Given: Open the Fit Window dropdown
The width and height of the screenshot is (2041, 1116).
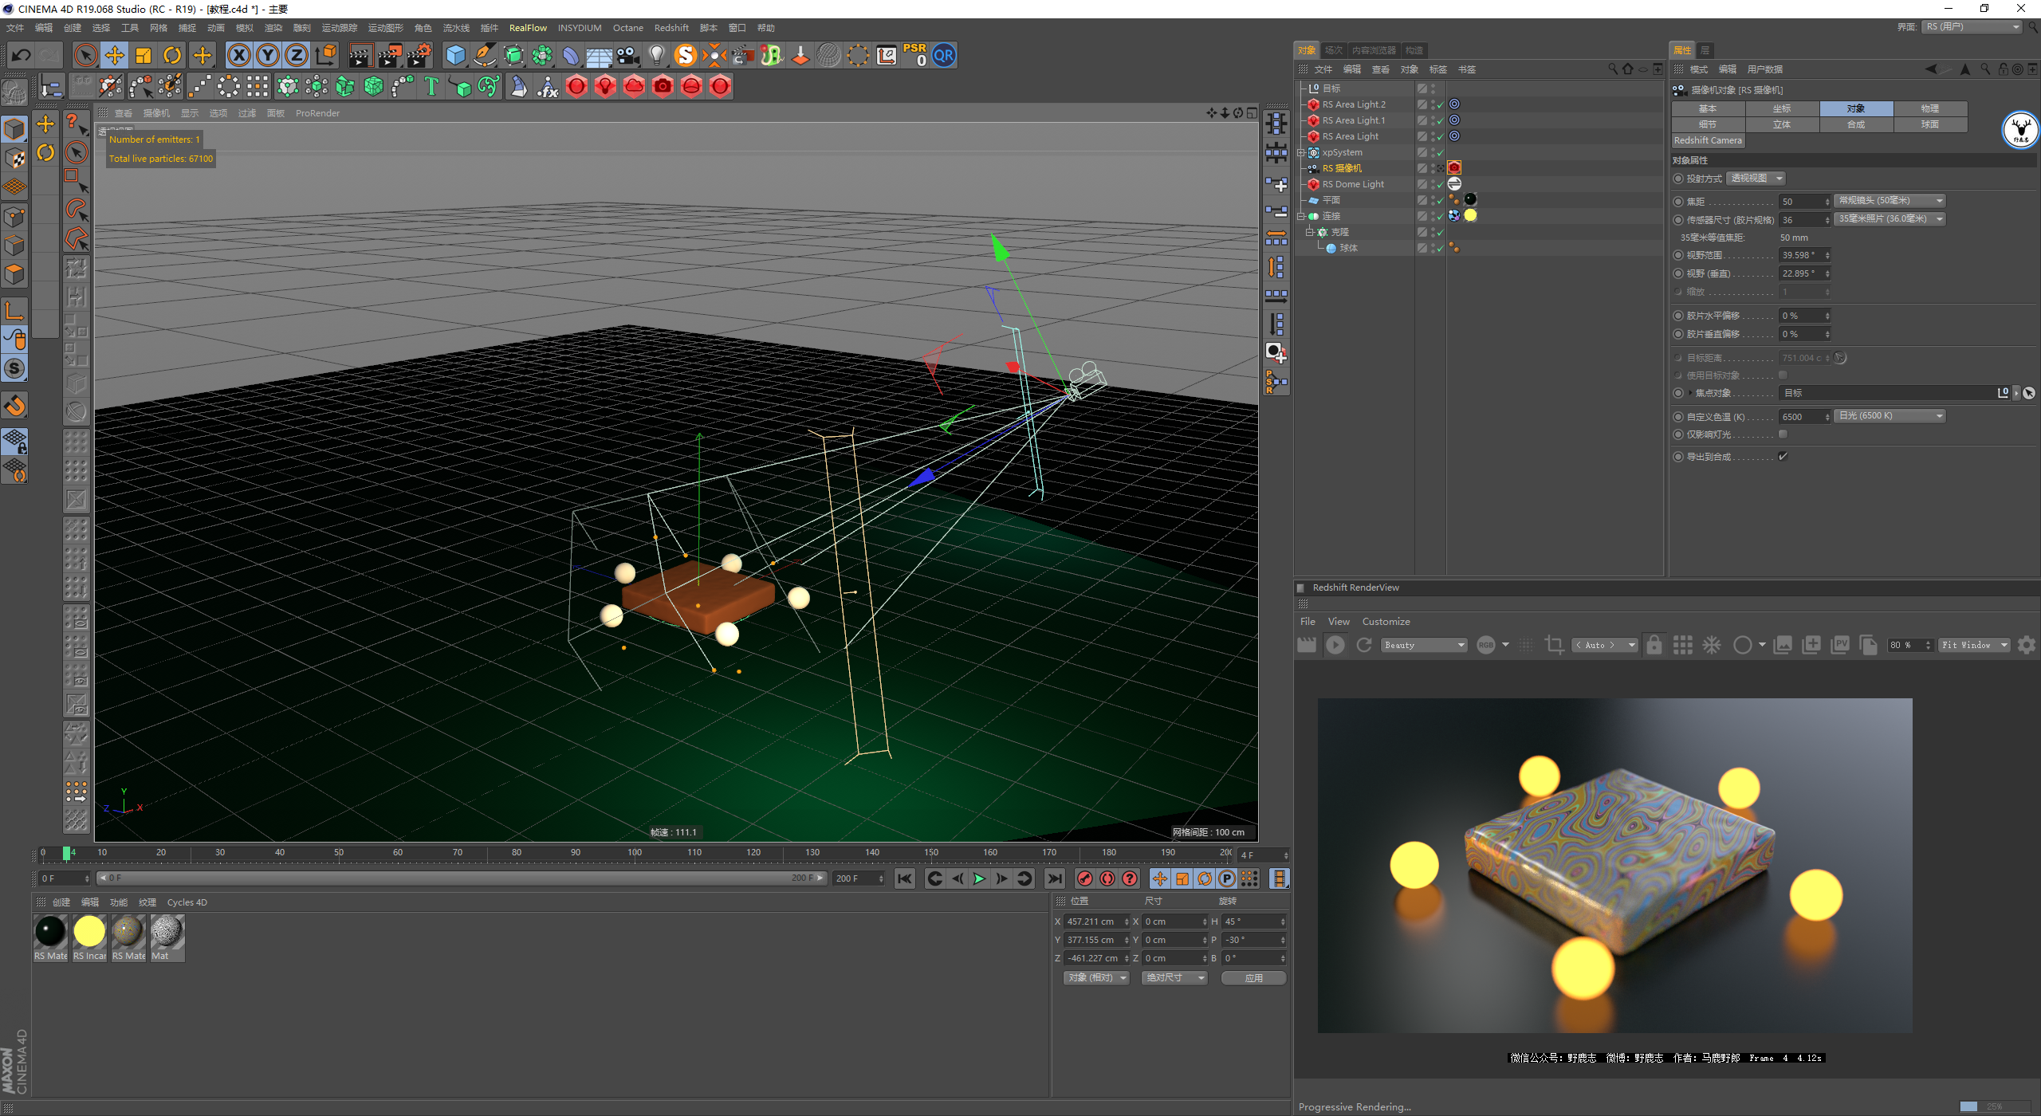Looking at the screenshot, I should (1974, 645).
